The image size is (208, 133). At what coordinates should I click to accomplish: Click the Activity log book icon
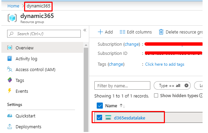tap(10, 58)
